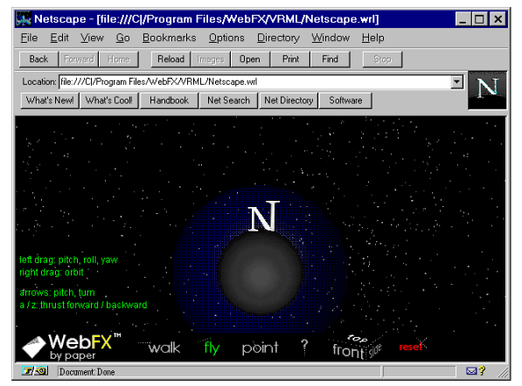Image resolution: width=522 pixels, height=386 pixels.
Task: Expand the Location URL dropdown arrow
Action: (457, 81)
